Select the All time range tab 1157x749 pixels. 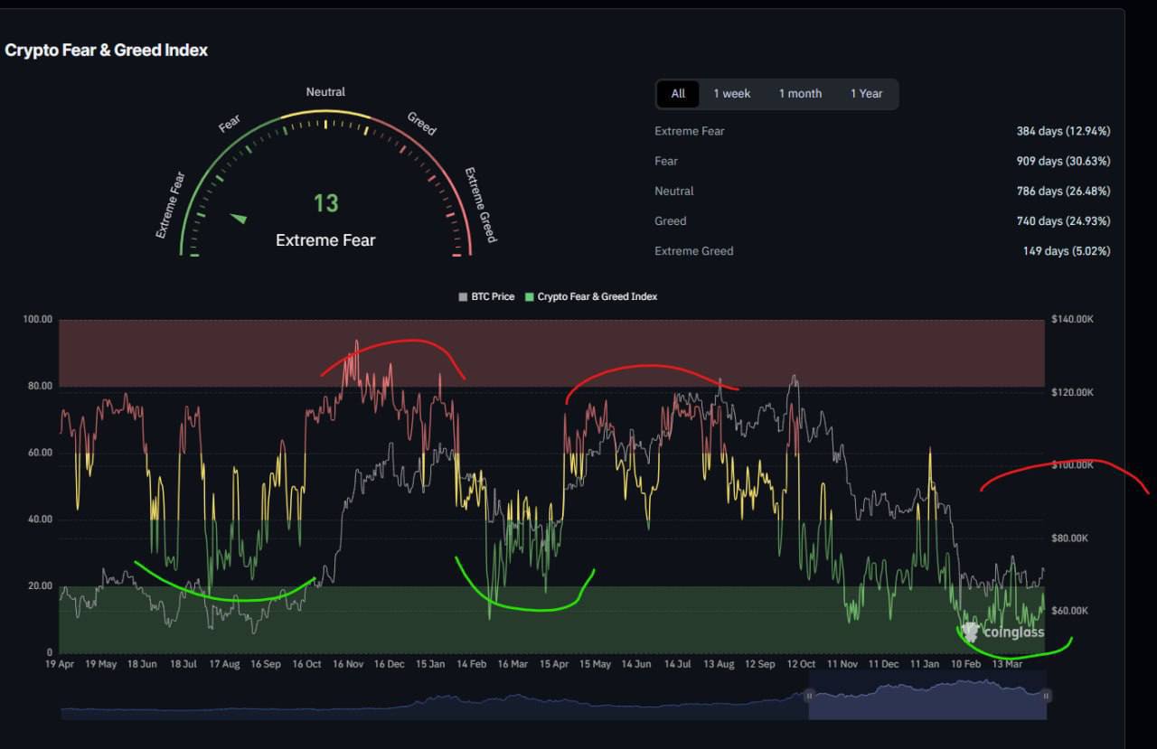pos(677,93)
